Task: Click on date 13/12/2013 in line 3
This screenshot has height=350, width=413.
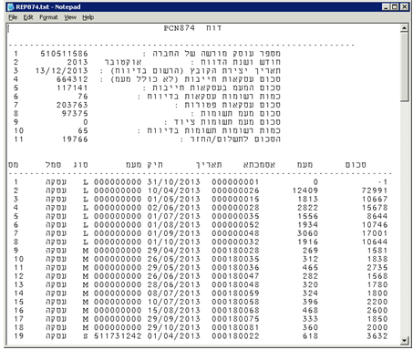Action: 62,71
